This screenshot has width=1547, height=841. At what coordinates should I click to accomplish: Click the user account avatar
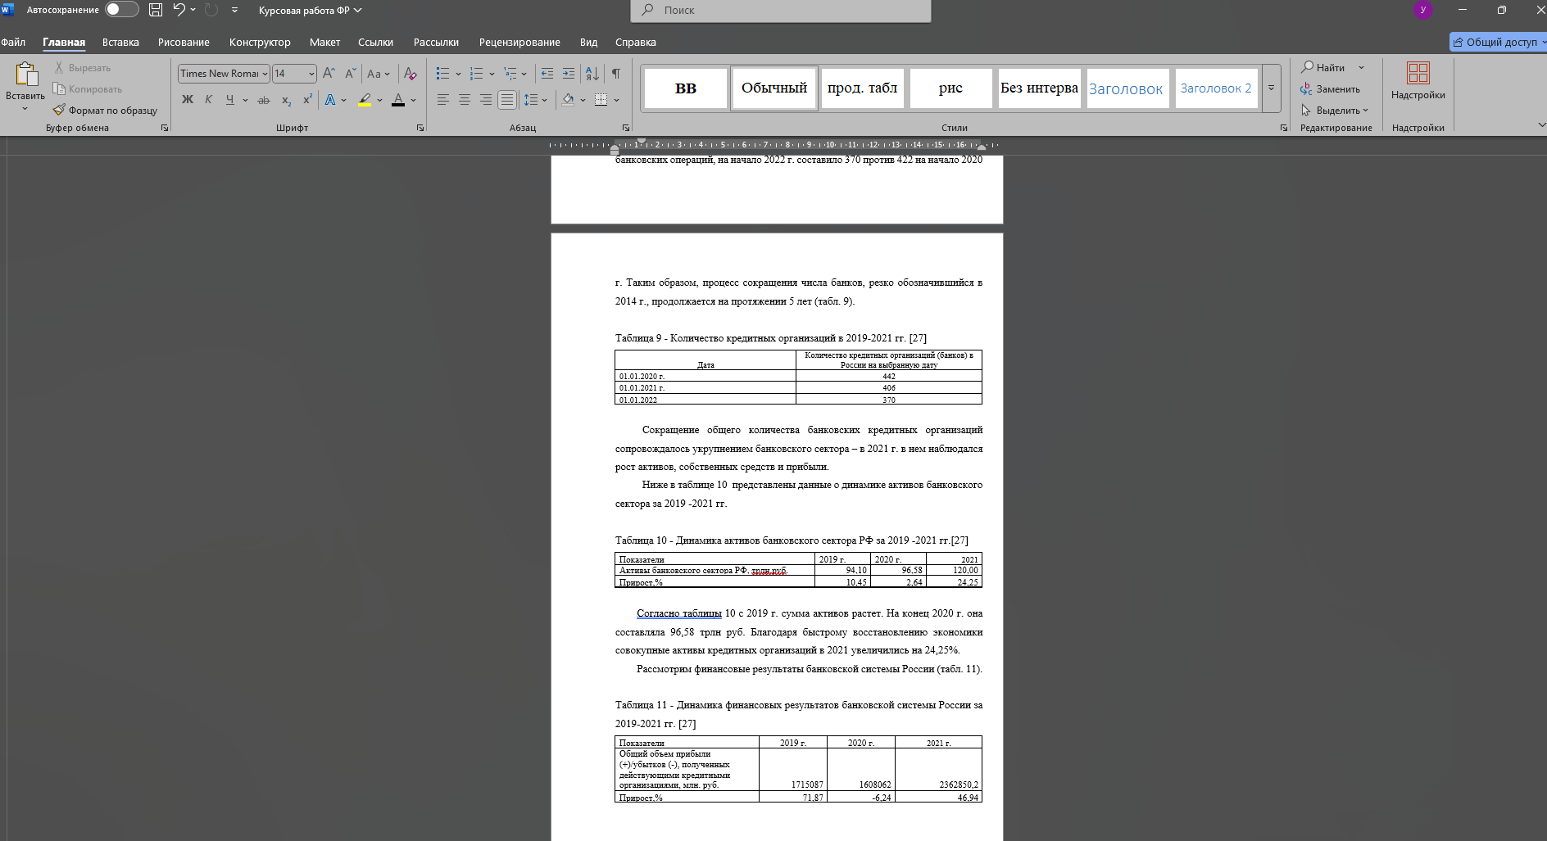click(1423, 10)
